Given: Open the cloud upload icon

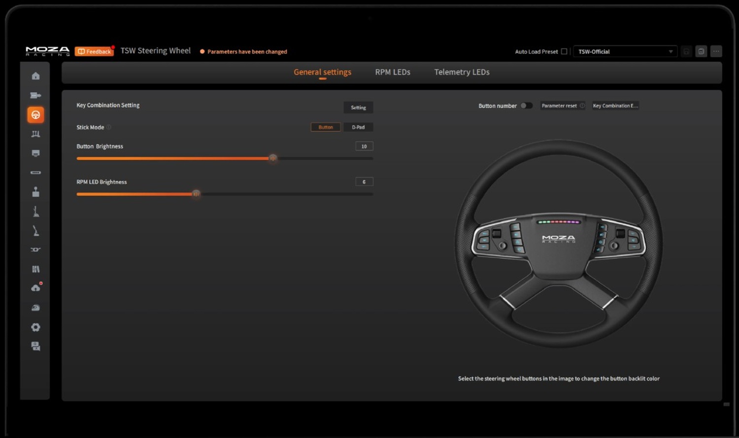Looking at the screenshot, I should (x=35, y=288).
